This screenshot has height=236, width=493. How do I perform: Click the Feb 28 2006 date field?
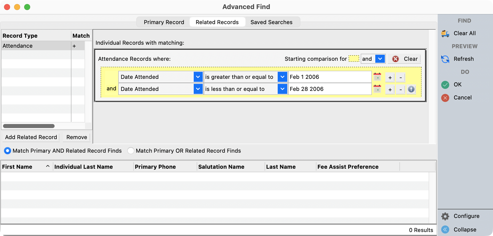click(x=330, y=89)
